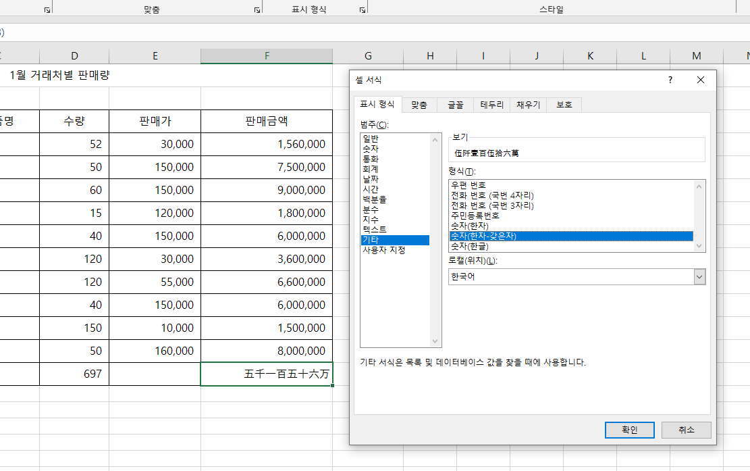Choose 우편 번호 format type
Viewport: 750px width, 471px height.
click(x=571, y=185)
